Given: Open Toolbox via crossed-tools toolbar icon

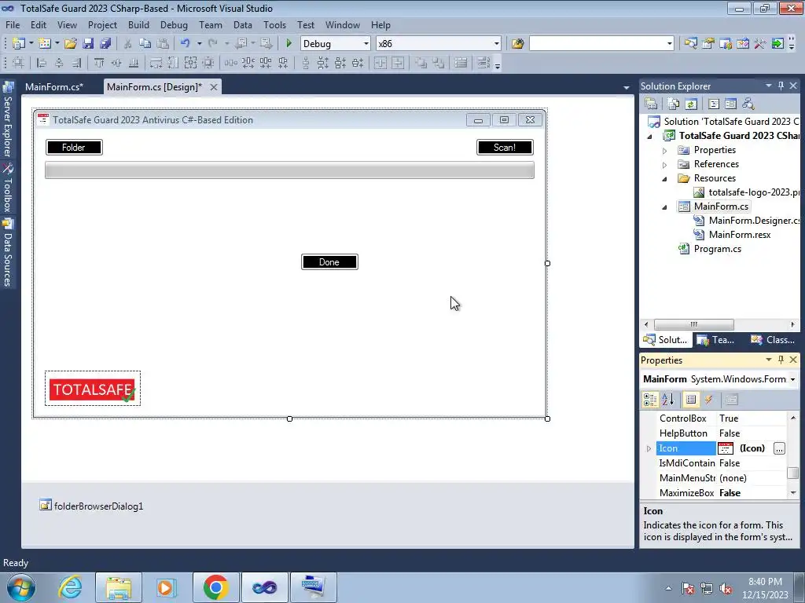Looking at the screenshot, I should 760,44.
